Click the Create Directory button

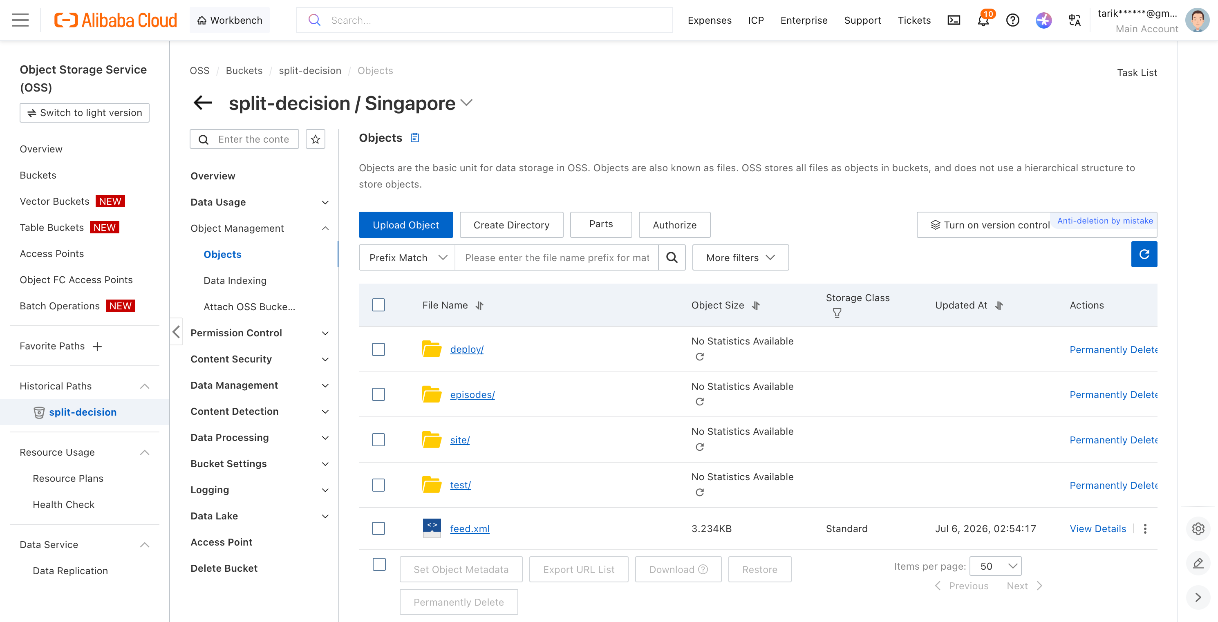(511, 224)
